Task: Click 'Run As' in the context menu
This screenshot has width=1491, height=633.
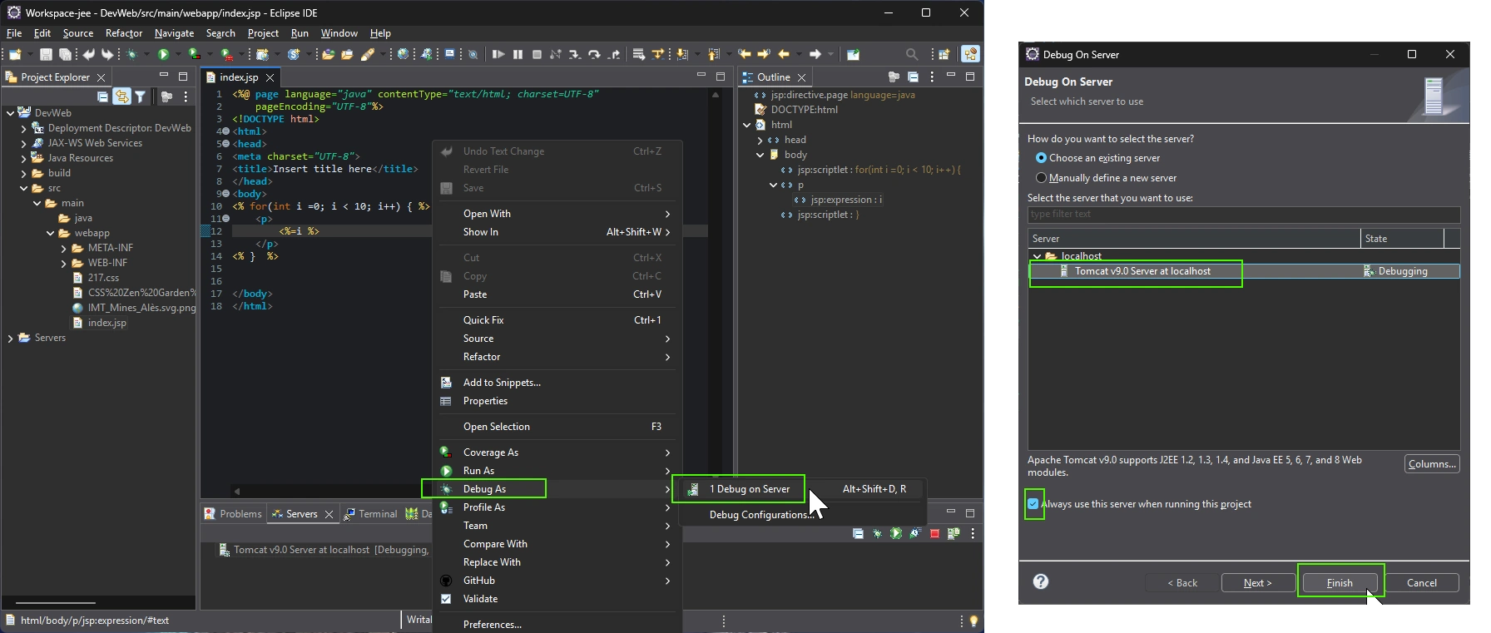Action: (x=557, y=471)
